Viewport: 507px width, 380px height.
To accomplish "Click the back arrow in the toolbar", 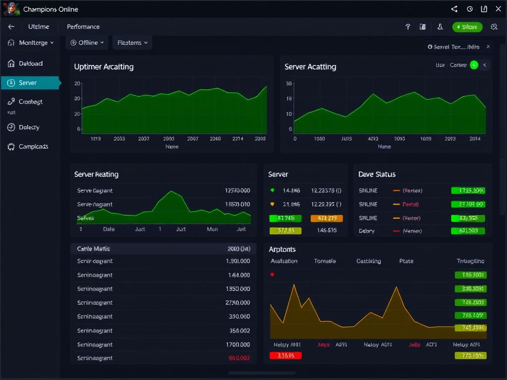I will pyautogui.click(x=11, y=27).
